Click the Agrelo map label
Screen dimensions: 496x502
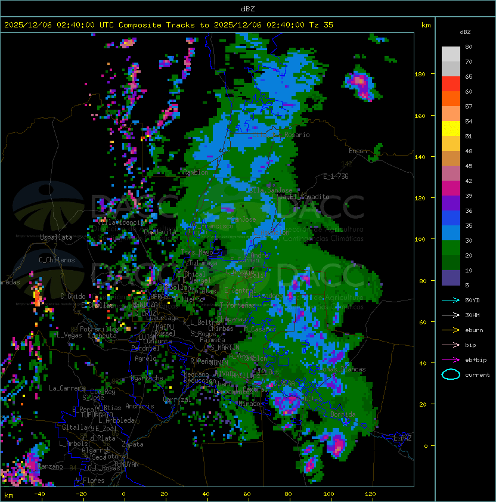pyautogui.click(x=145, y=358)
